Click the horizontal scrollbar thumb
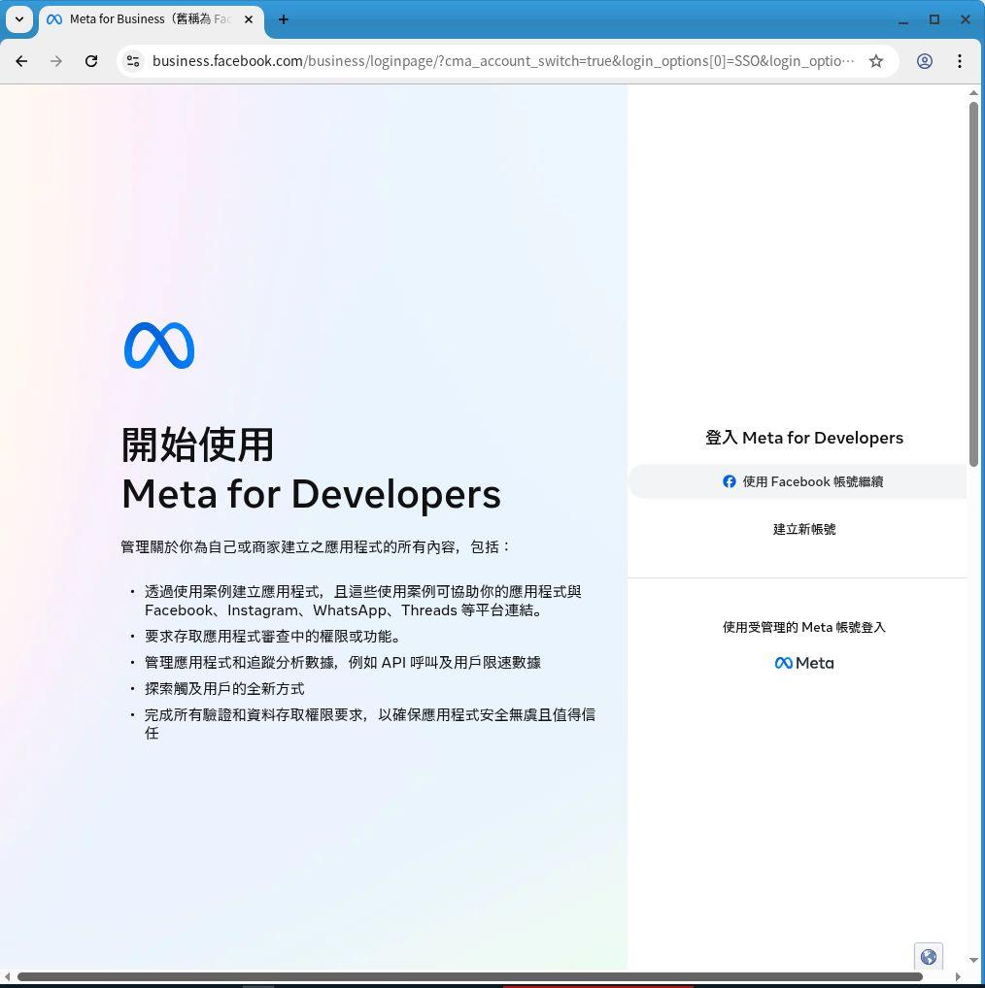The width and height of the screenshot is (985, 988). (470, 976)
